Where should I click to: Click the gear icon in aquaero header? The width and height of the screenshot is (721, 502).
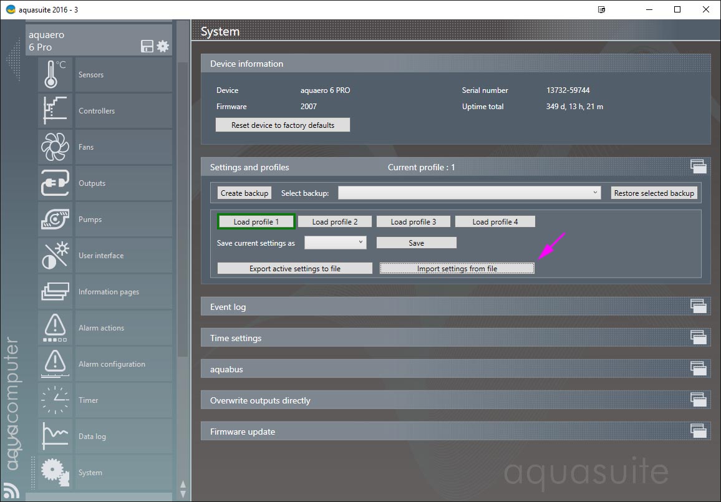tap(163, 46)
